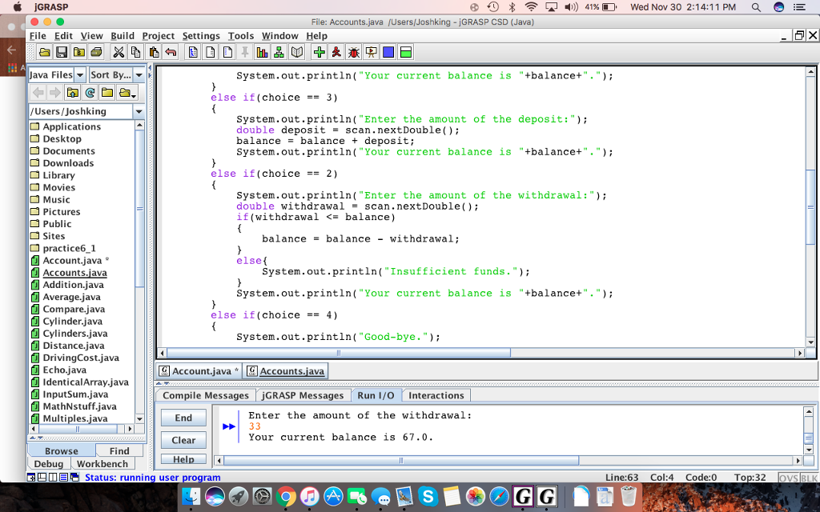This screenshot has height=512, width=820.
Task: Toggle BLK block mode indicator
Action: click(x=809, y=478)
